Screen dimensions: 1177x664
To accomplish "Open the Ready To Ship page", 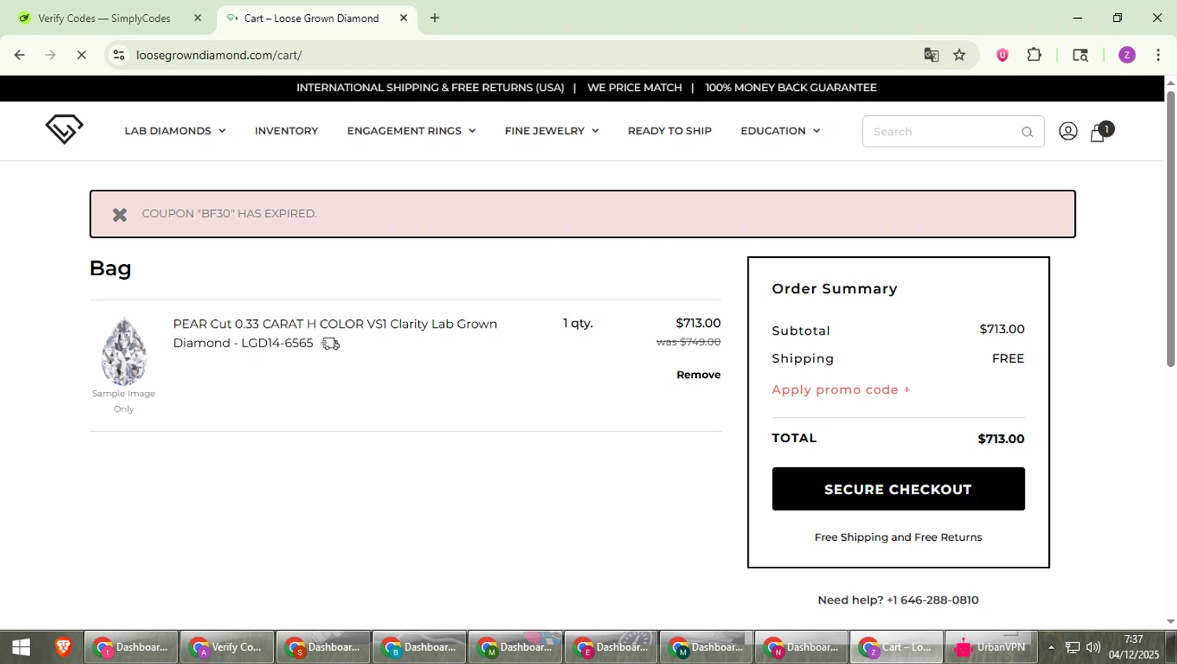I will 669,131.
